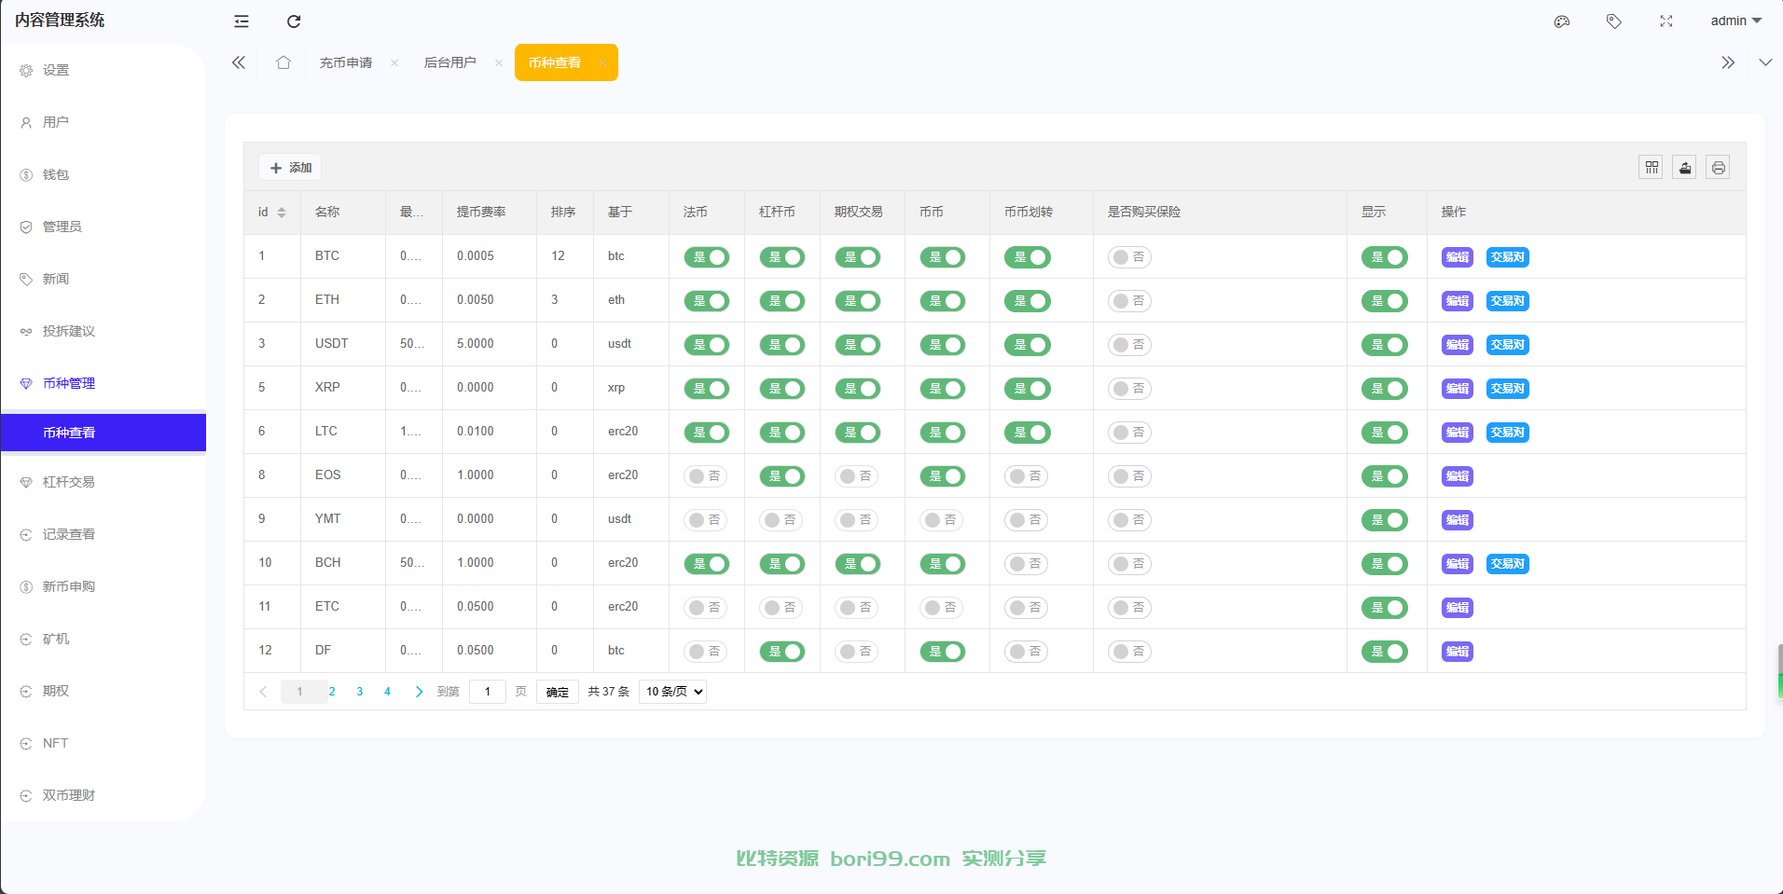Image resolution: width=1783 pixels, height=894 pixels.
Task: Open the 设置 sidebar menu
Action: [104, 70]
